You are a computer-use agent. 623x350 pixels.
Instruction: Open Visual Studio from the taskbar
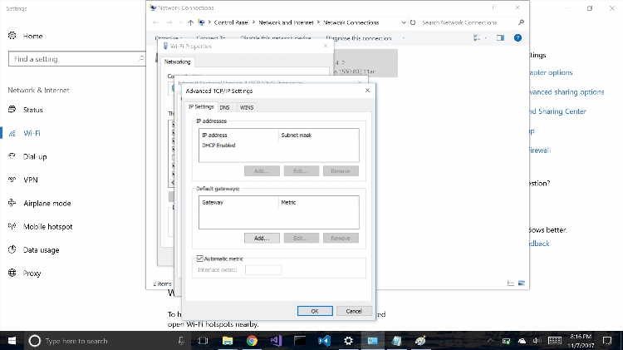click(x=276, y=341)
